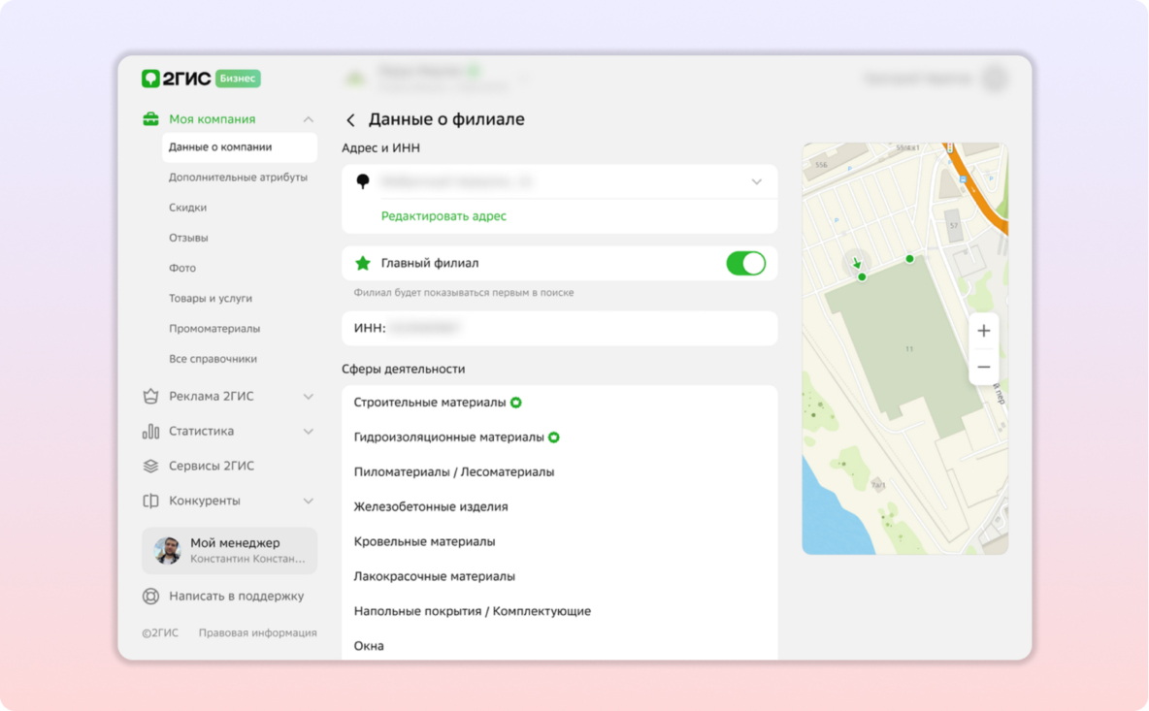The width and height of the screenshot is (1149, 711).
Task: Click the back arrow beside Данные о филиале
Action: coord(350,120)
